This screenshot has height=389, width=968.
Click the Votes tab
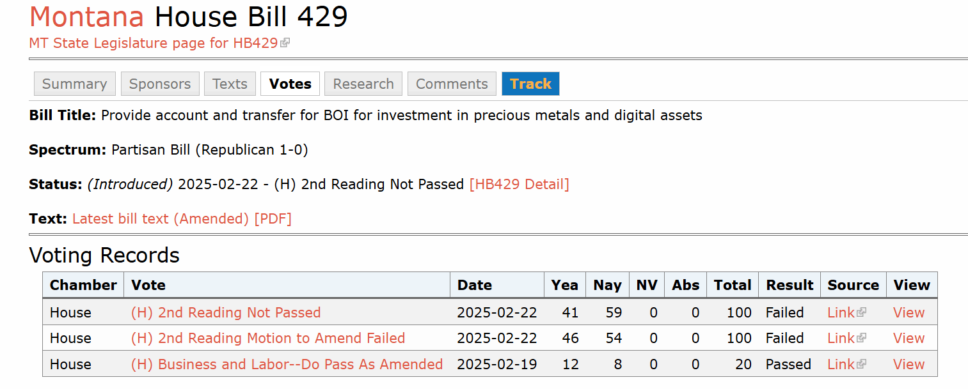pos(290,84)
